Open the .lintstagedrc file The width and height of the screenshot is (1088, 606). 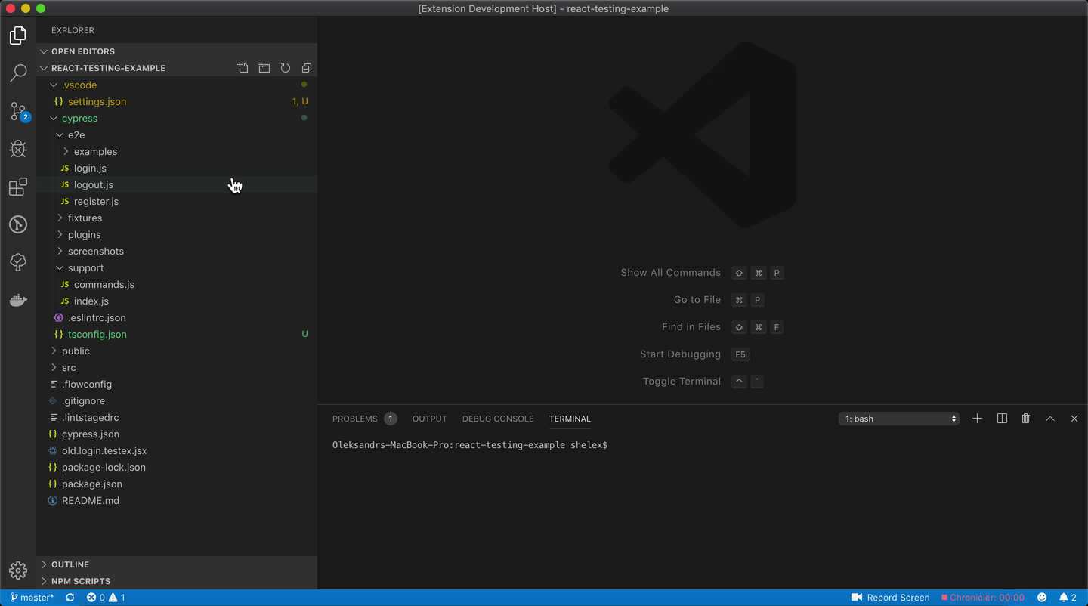tap(177, 418)
